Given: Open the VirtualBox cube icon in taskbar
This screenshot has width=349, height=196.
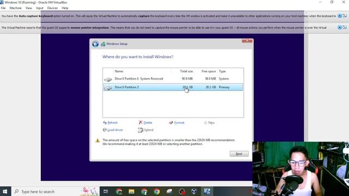Looking at the screenshot, I should click(x=194, y=191).
